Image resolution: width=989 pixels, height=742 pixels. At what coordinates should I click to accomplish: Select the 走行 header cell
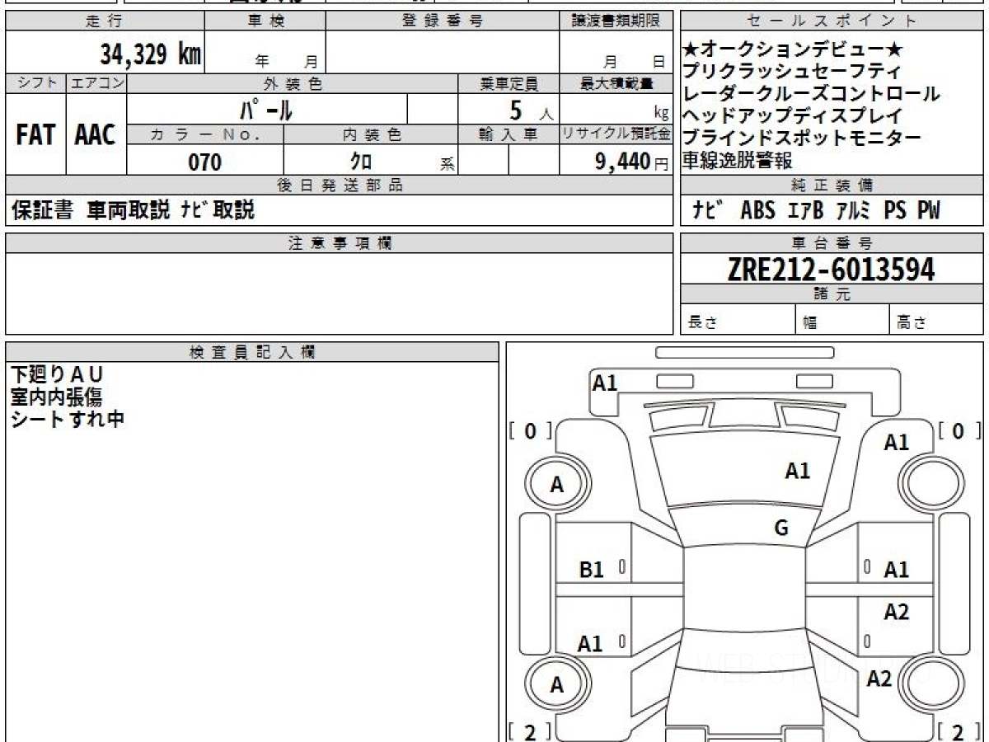105,21
